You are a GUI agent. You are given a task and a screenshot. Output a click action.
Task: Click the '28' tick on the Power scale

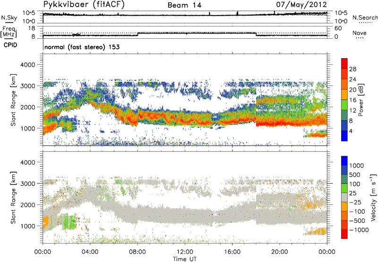pyautogui.click(x=352, y=69)
